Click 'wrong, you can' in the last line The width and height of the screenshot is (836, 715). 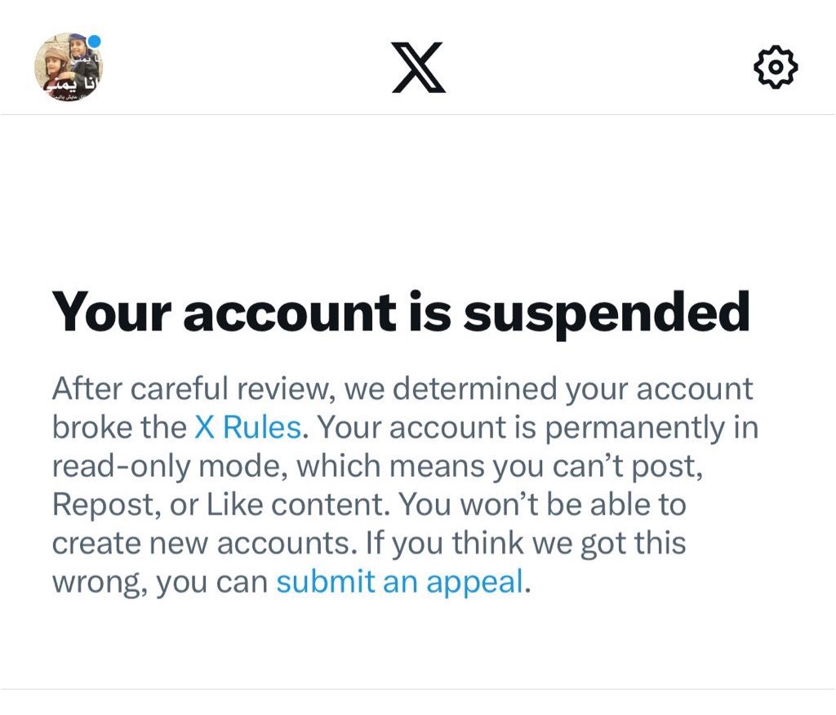click(x=160, y=583)
